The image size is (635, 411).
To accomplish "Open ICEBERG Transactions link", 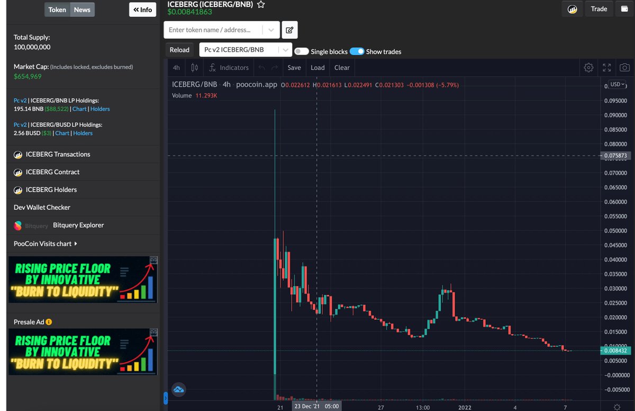I will pyautogui.click(x=58, y=155).
